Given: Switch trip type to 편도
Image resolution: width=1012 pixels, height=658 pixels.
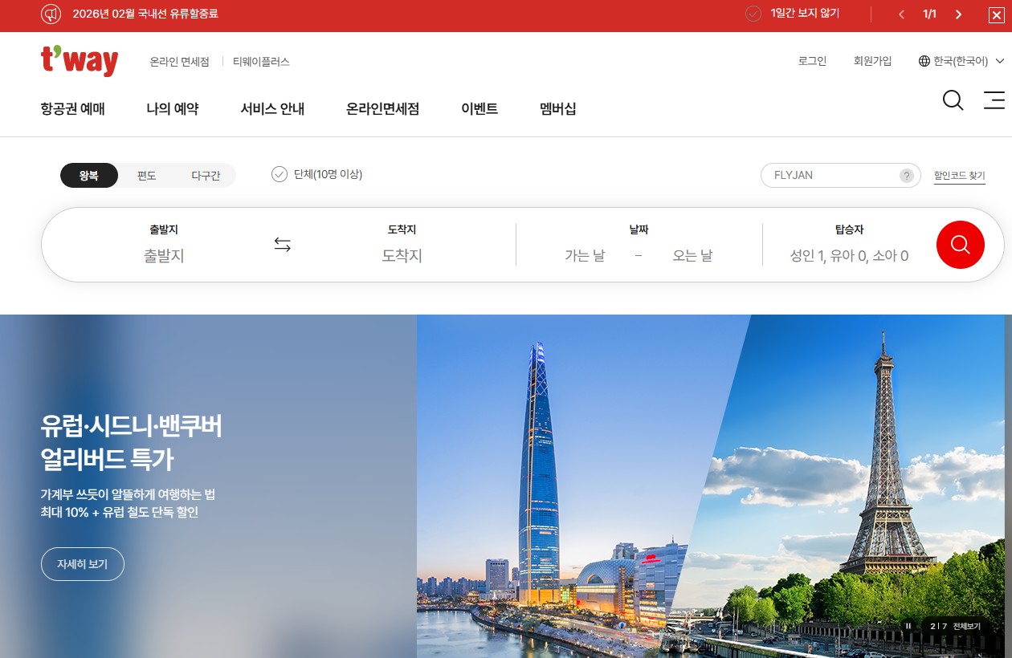Looking at the screenshot, I should tap(147, 175).
